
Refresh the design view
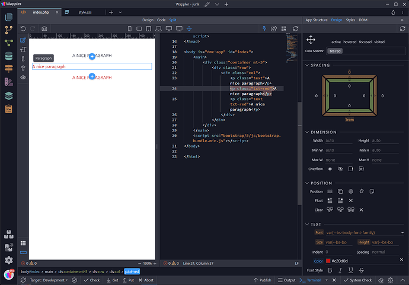pos(296,28)
